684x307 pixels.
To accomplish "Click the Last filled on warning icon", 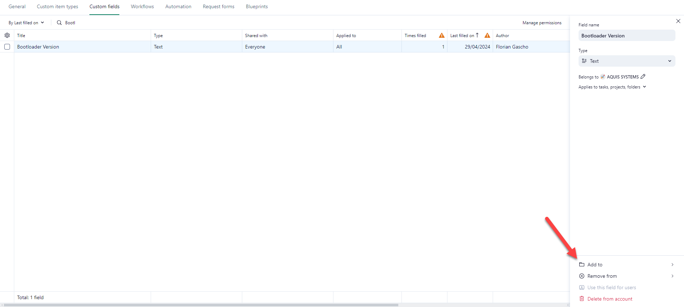I will [x=487, y=35].
